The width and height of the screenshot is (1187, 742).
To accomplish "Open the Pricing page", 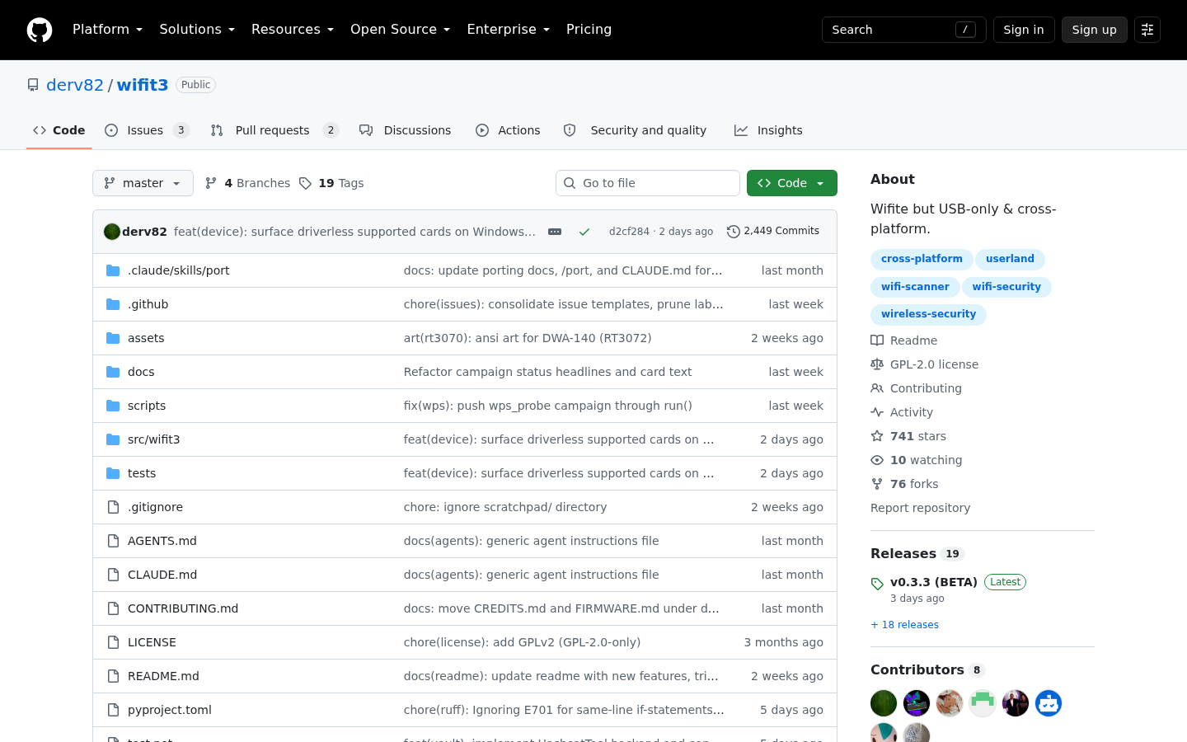I will point(589,30).
